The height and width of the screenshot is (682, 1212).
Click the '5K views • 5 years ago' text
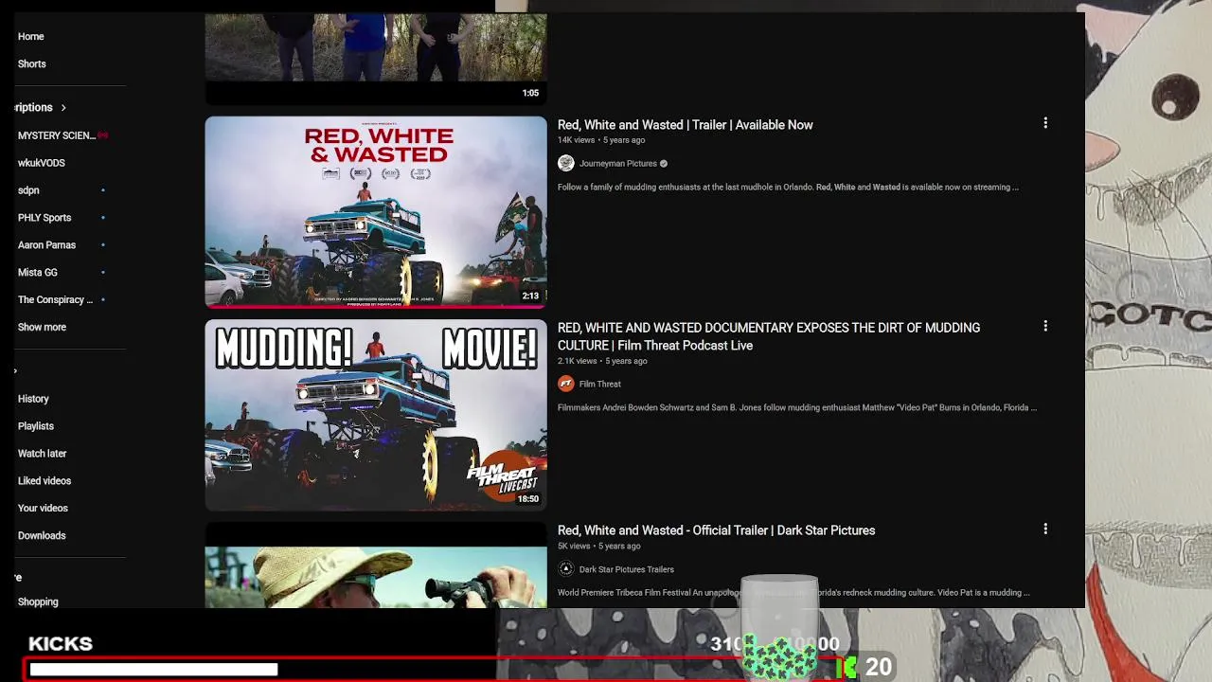pos(599,547)
